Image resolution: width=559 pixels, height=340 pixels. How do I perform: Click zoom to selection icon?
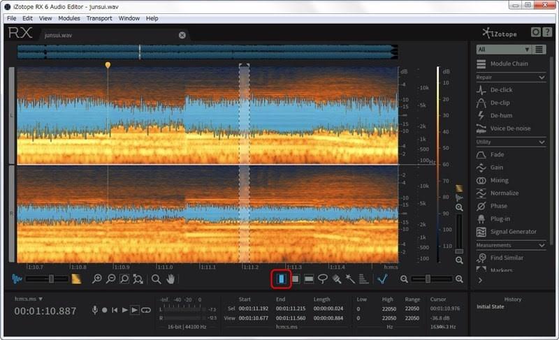point(124,279)
